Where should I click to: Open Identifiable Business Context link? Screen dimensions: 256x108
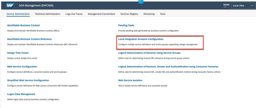coord(23,25)
